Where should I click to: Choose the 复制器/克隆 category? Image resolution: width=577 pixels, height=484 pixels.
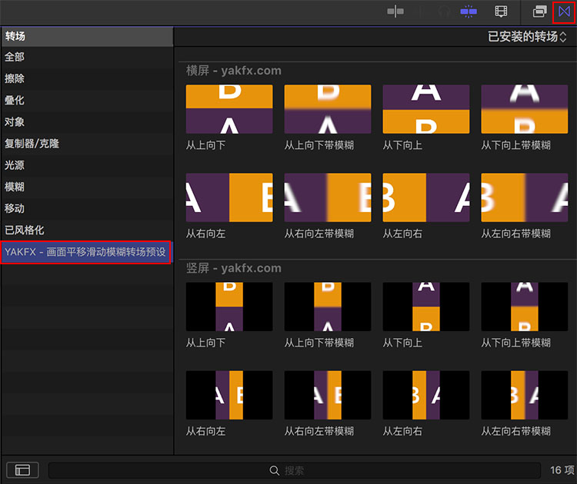(x=87, y=144)
